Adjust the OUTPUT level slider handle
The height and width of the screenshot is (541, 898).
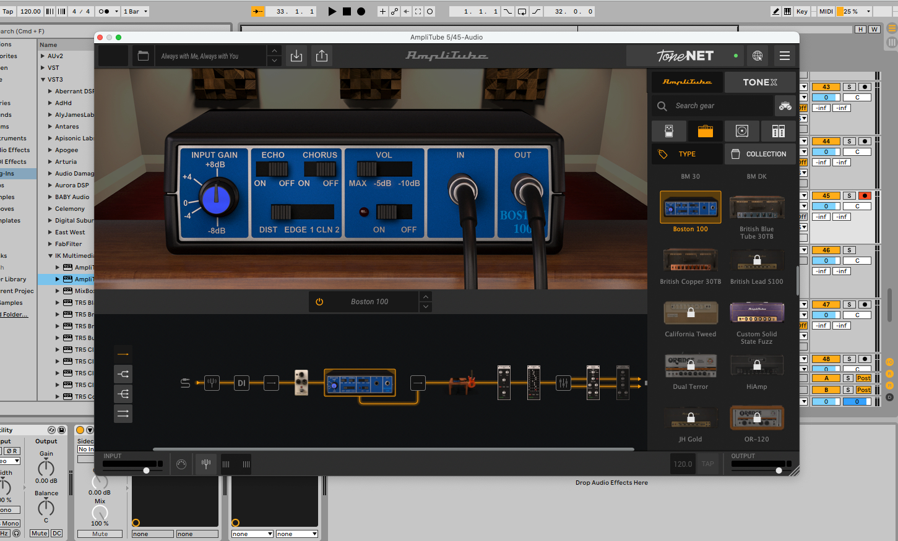tap(779, 471)
